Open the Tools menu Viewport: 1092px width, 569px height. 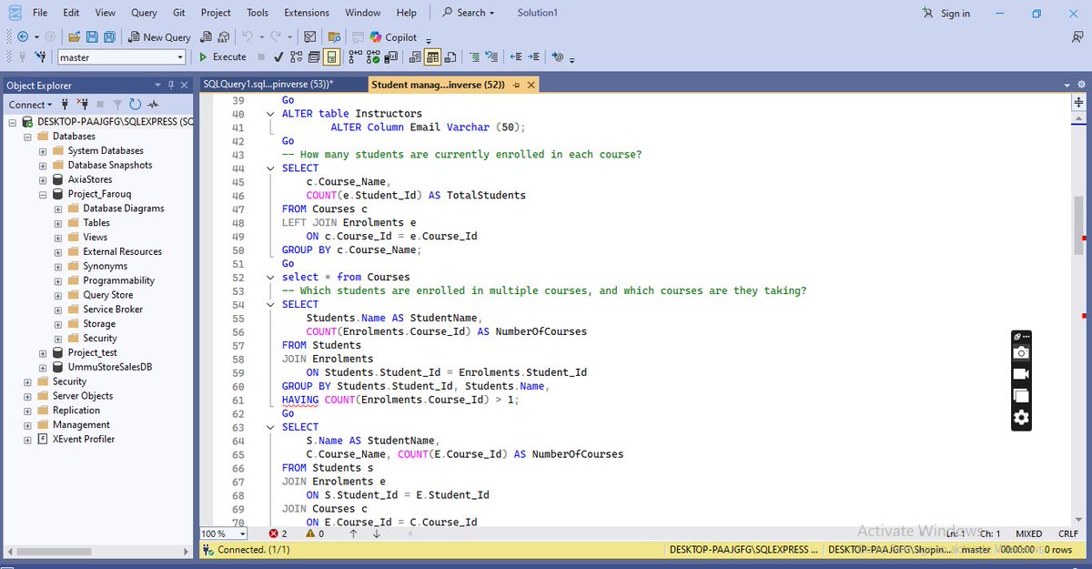(258, 13)
